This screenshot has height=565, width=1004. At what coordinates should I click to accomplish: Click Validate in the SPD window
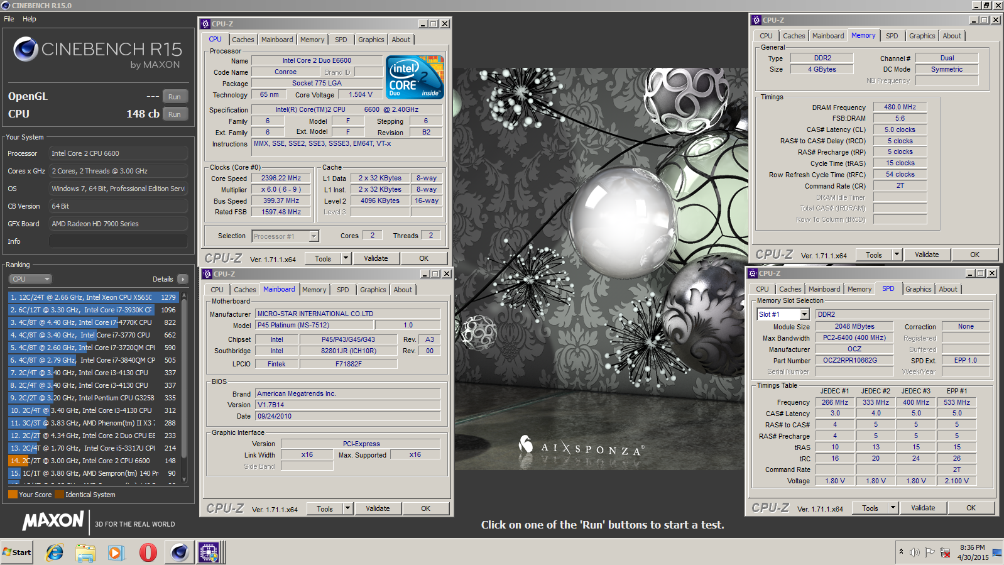923,508
